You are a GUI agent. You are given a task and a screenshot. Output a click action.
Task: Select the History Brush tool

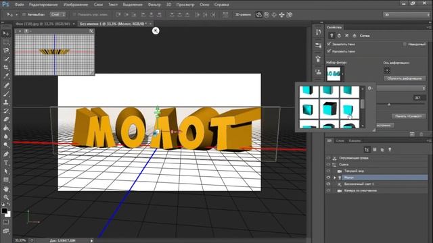[6, 111]
